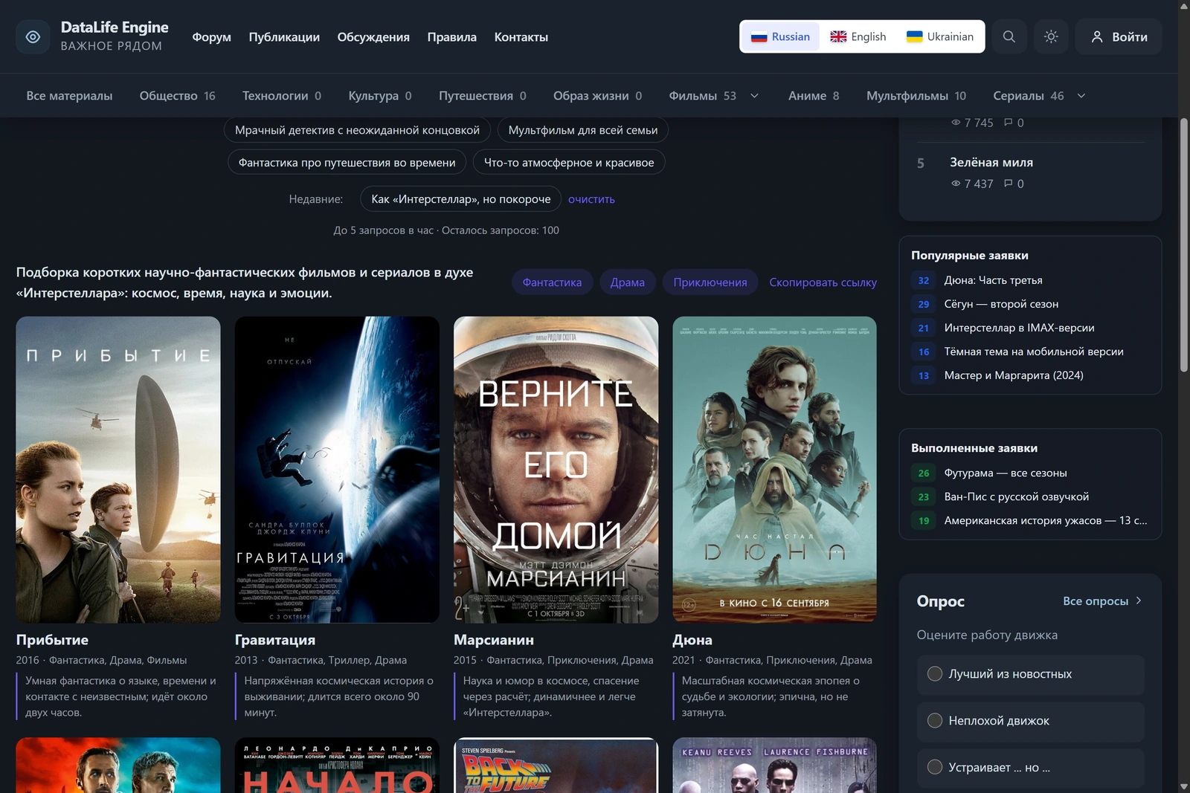Viewport: 1190px width, 793px height.
Task: Select the Приключения genre tag
Action: pyautogui.click(x=710, y=282)
